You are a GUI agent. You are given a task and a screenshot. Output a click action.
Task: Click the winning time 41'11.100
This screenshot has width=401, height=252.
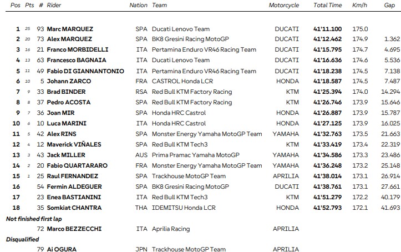click(x=327, y=29)
